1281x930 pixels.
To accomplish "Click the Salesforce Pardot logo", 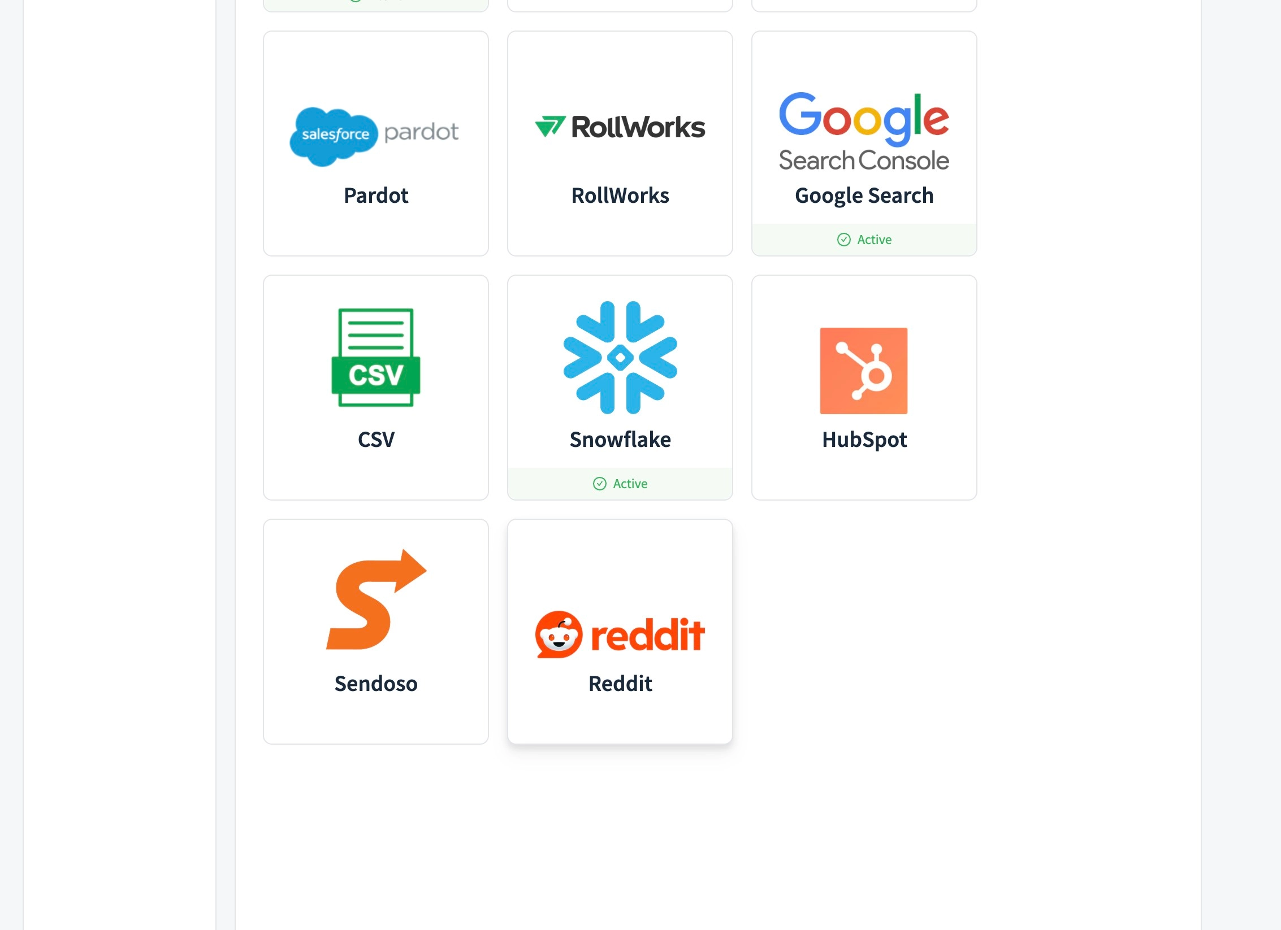I will coord(374,136).
